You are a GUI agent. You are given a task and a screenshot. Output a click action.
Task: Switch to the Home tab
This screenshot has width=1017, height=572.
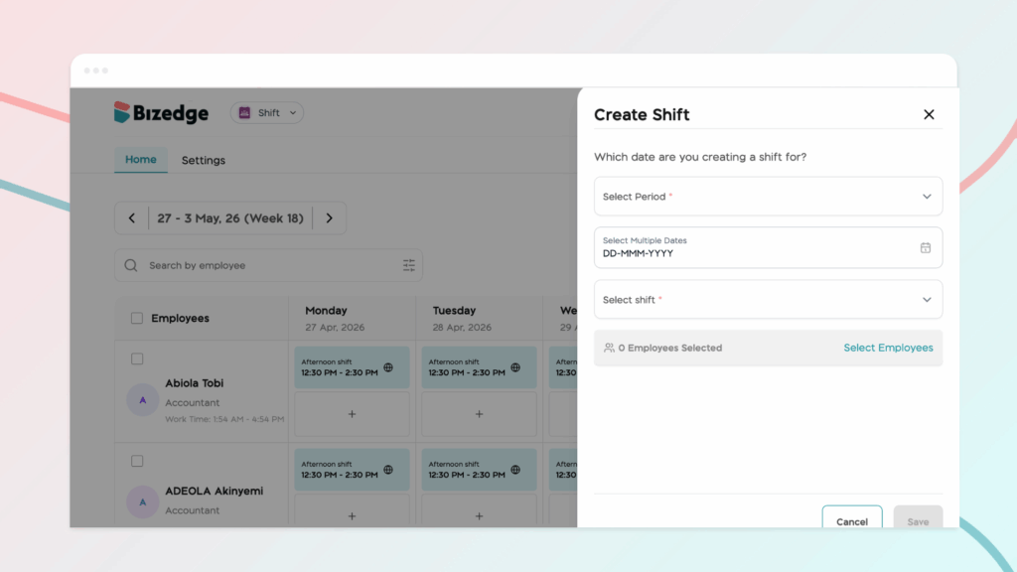click(141, 160)
